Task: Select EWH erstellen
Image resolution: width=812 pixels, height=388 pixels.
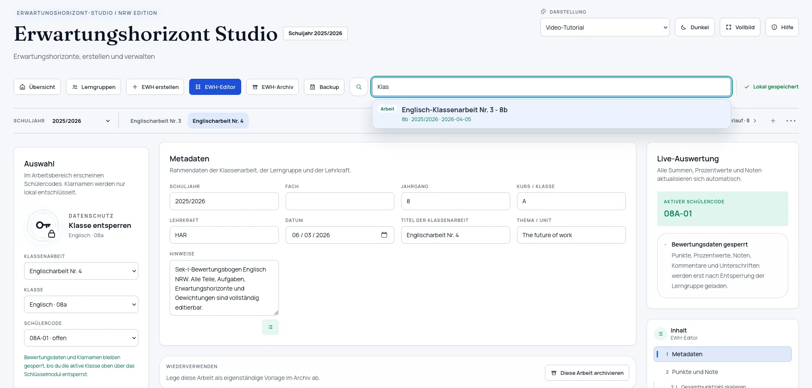Action: 155,87
